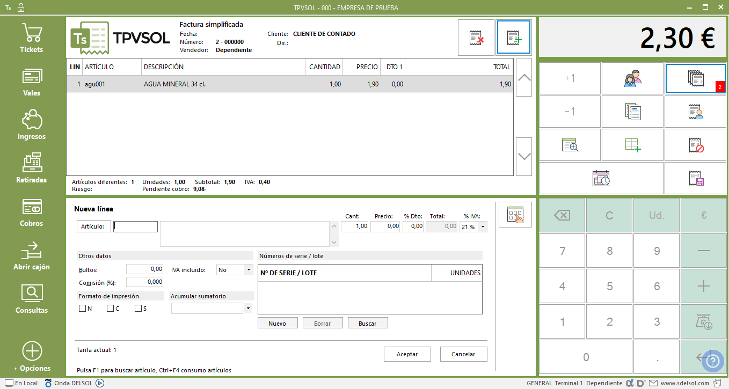Click the up chevron of ticket lines list
The height and width of the screenshot is (389, 729).
pos(524,77)
